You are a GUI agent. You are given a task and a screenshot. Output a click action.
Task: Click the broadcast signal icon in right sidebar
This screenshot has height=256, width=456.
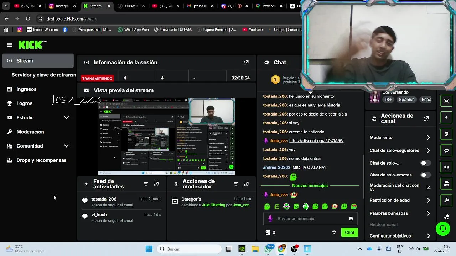click(x=446, y=167)
